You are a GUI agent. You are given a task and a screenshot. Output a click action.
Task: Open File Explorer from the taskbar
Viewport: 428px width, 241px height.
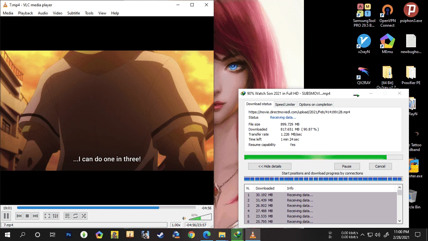click(x=222, y=234)
